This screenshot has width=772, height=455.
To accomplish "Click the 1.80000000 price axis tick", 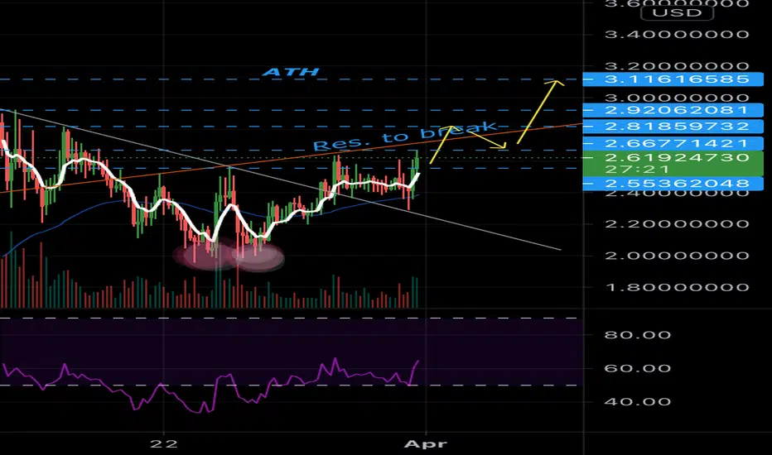I will pos(677,287).
